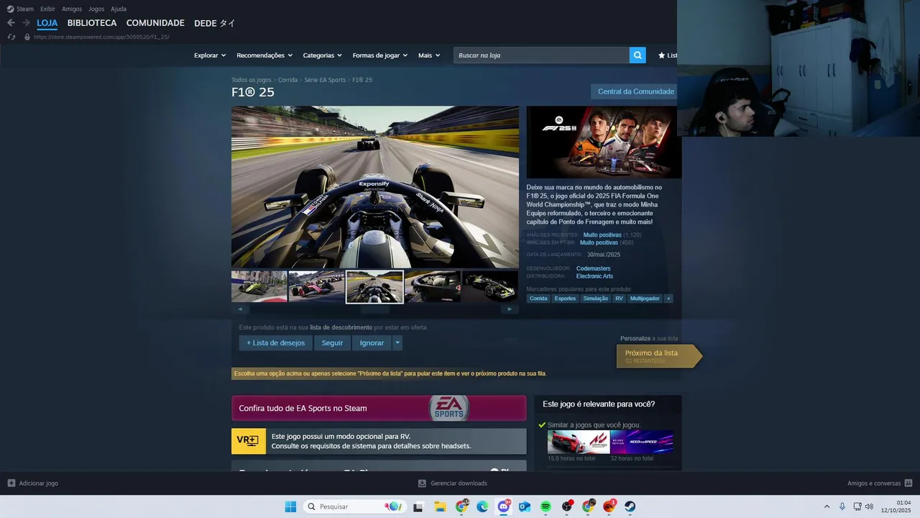Open the dropdown arrow next to Ignorar
This screenshot has width=920, height=518.
point(397,343)
